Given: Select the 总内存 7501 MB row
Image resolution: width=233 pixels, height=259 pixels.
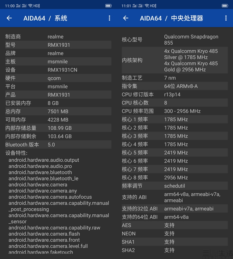Looking at the screenshot, I should click(58, 111).
